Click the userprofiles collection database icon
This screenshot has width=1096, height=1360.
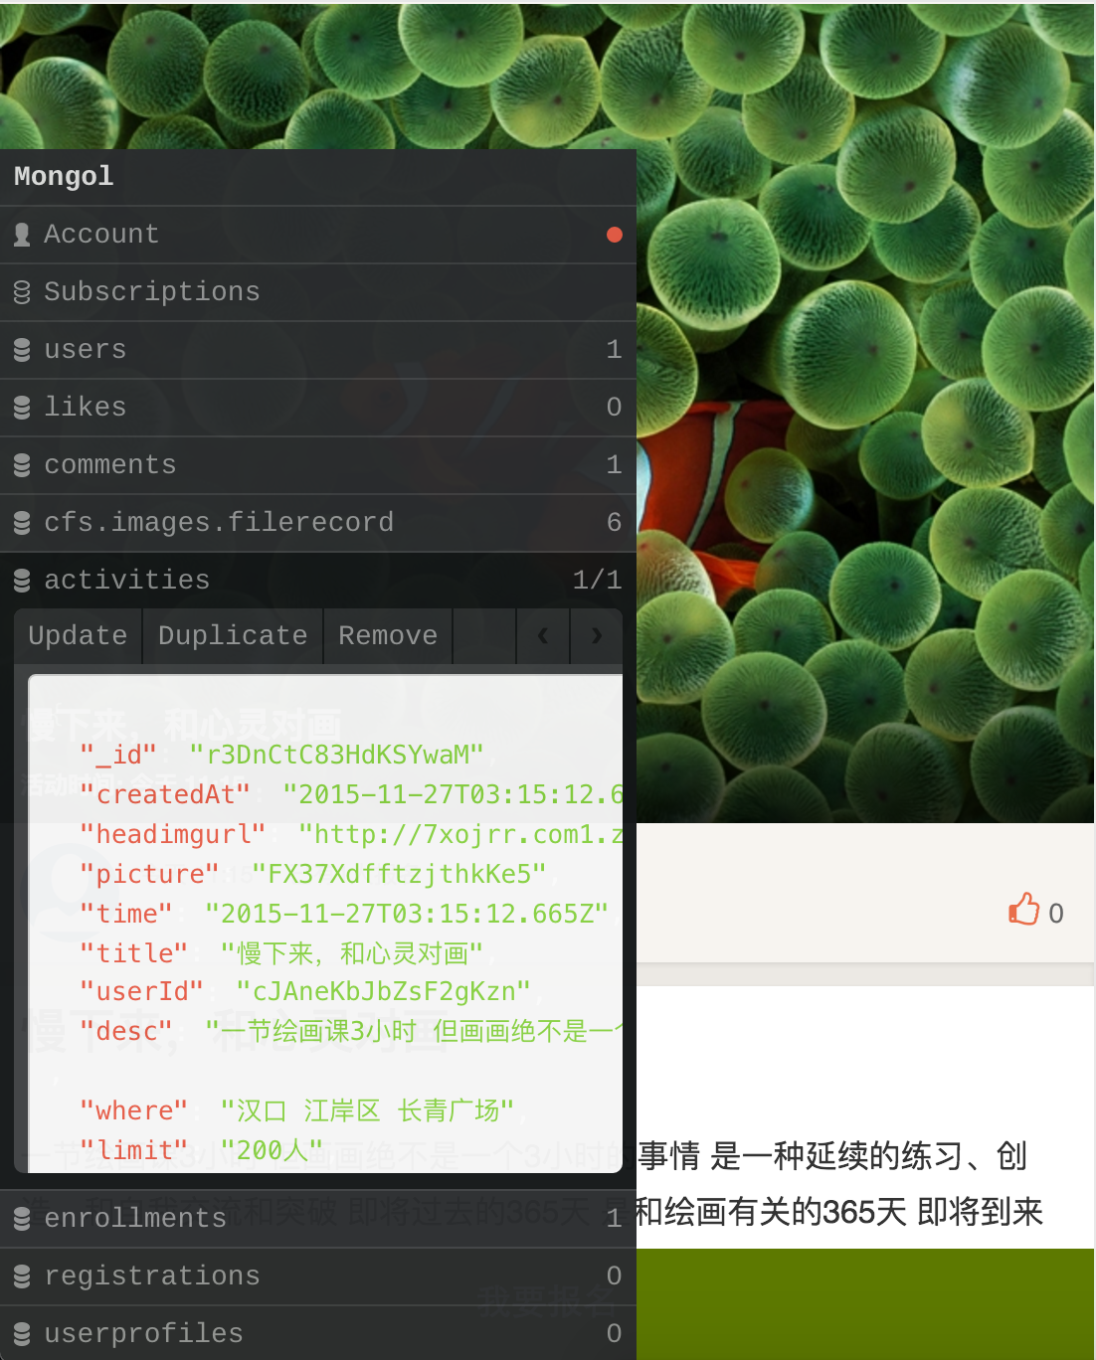coord(22,1334)
